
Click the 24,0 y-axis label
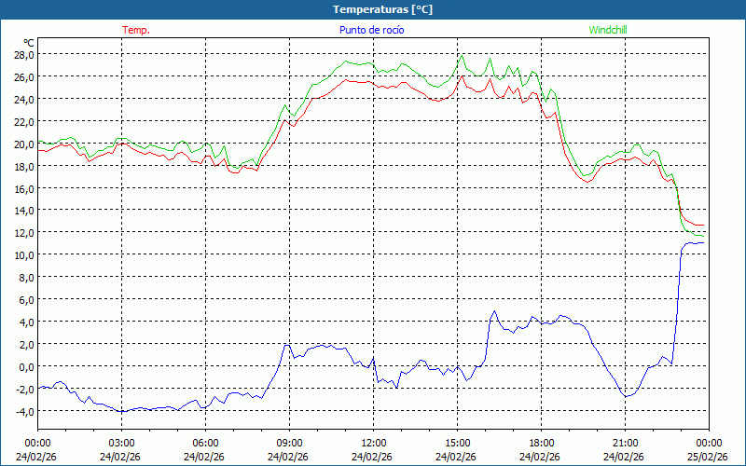(23, 99)
